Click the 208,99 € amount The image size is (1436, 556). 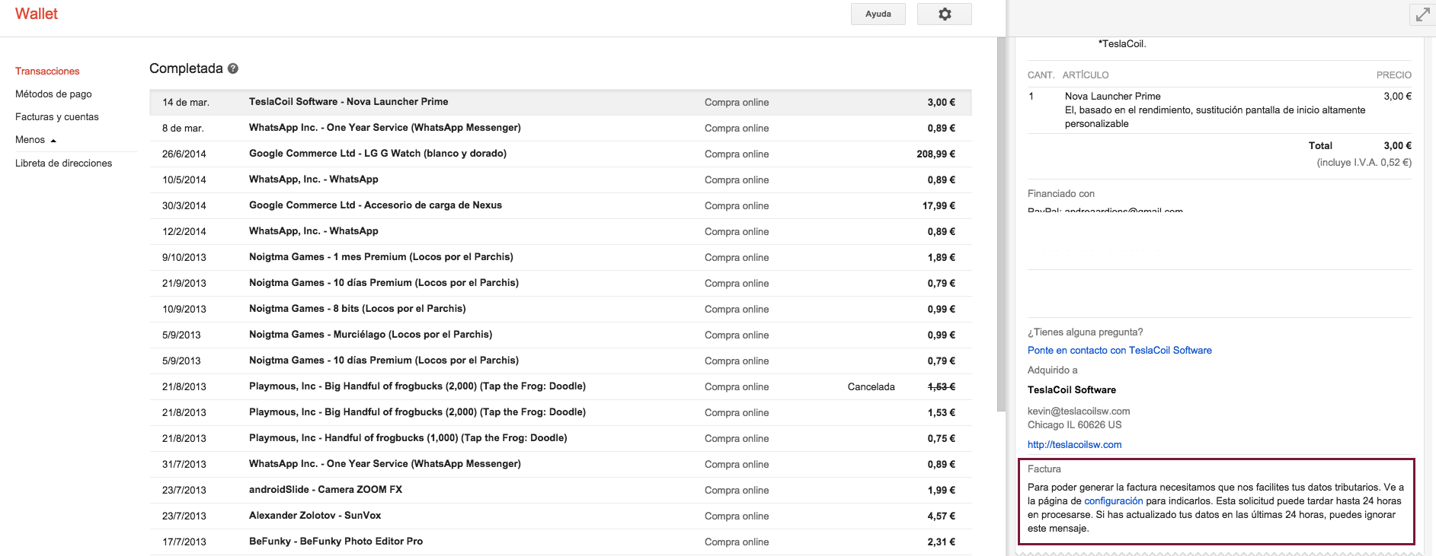coord(935,154)
